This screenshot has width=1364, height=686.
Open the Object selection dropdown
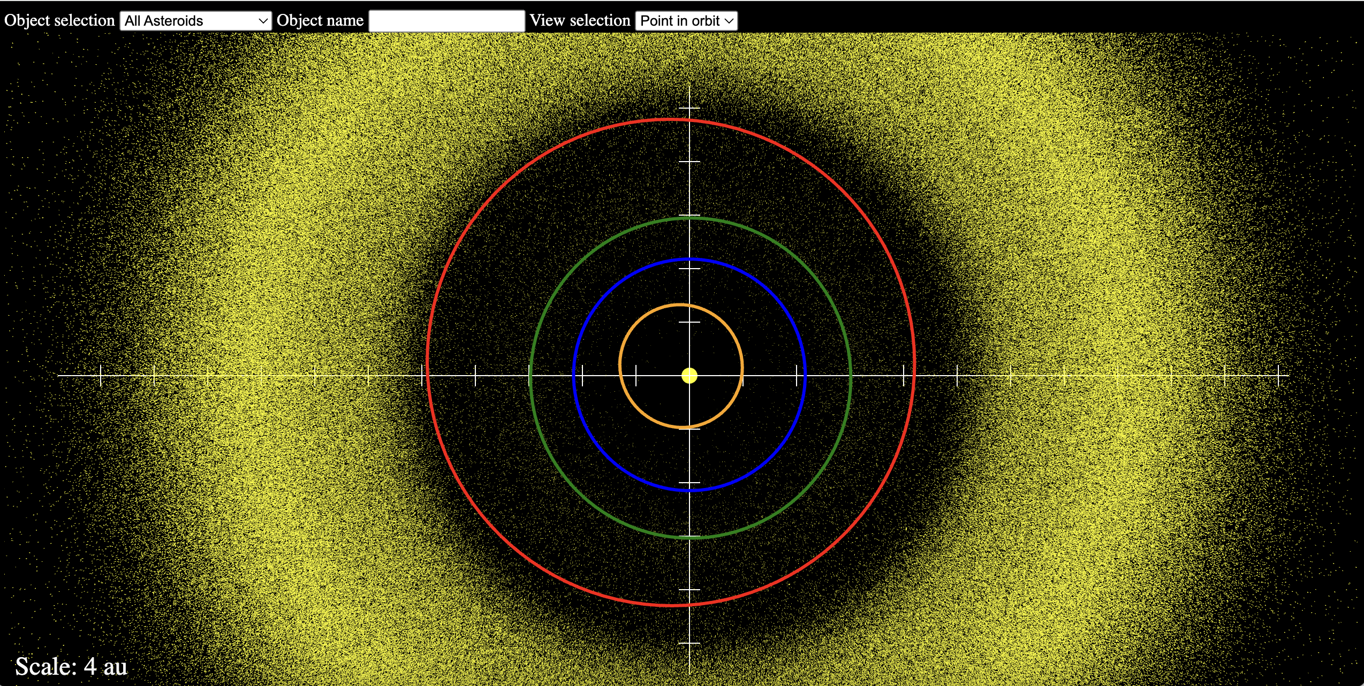point(195,21)
